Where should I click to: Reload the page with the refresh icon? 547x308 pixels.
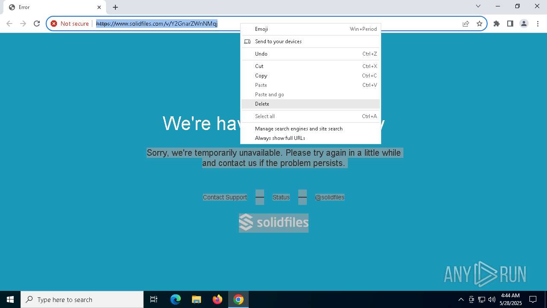click(x=37, y=24)
